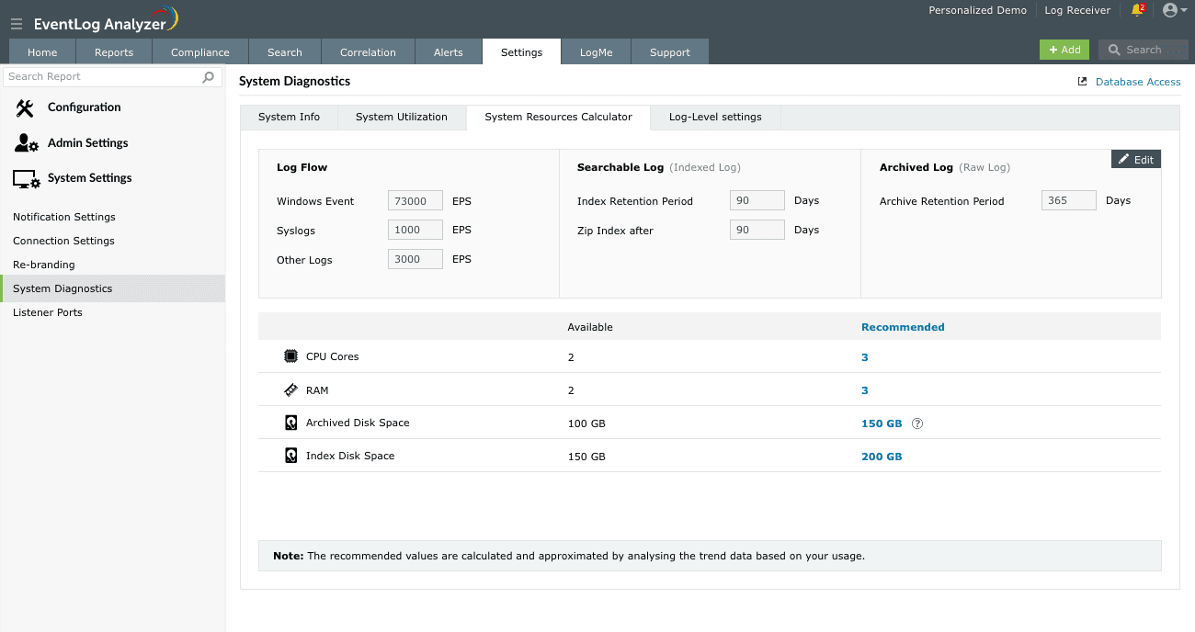Image resolution: width=1195 pixels, height=632 pixels.
Task: Select Listener Ports in sidebar
Action: 48,312
